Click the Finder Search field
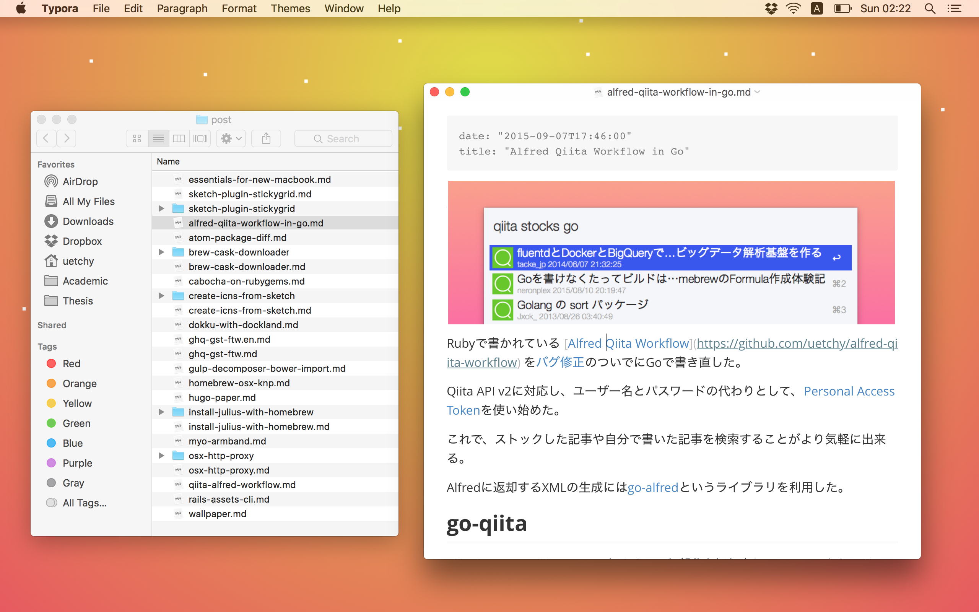The height and width of the screenshot is (612, 979). (x=343, y=138)
